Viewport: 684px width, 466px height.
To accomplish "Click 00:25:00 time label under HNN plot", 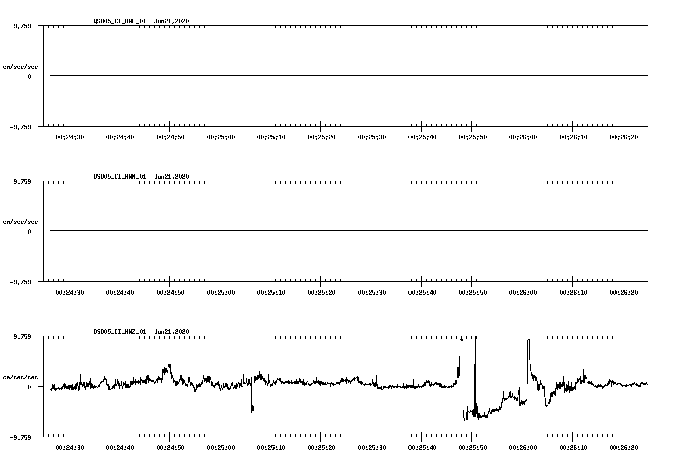I will [x=221, y=293].
